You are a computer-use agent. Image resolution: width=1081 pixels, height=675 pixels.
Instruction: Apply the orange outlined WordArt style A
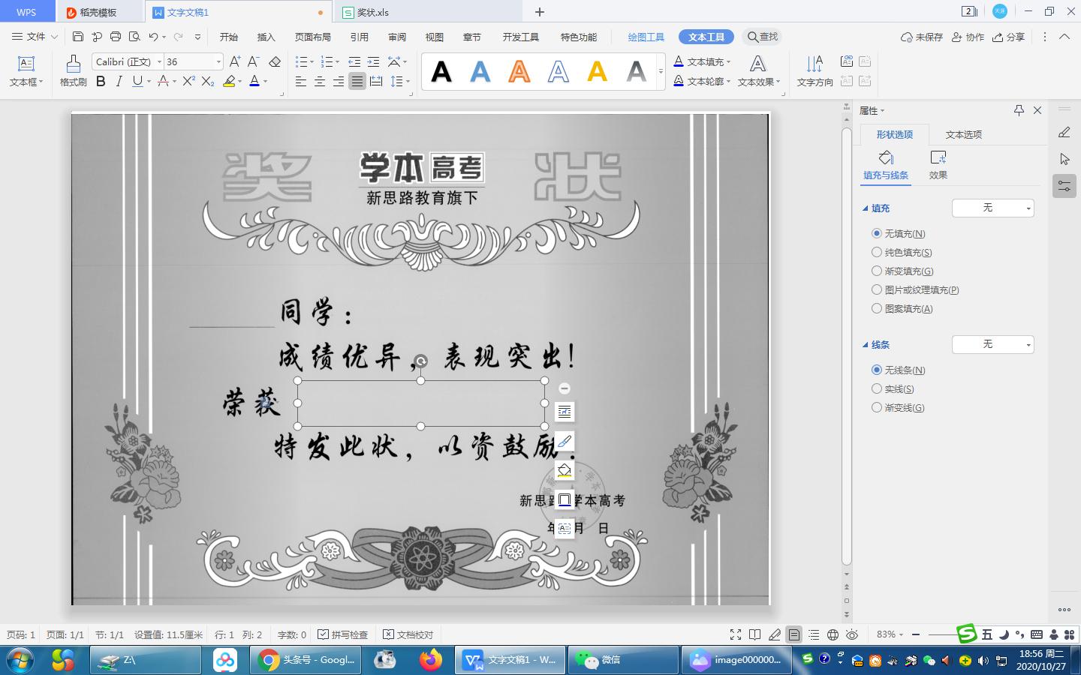[519, 72]
